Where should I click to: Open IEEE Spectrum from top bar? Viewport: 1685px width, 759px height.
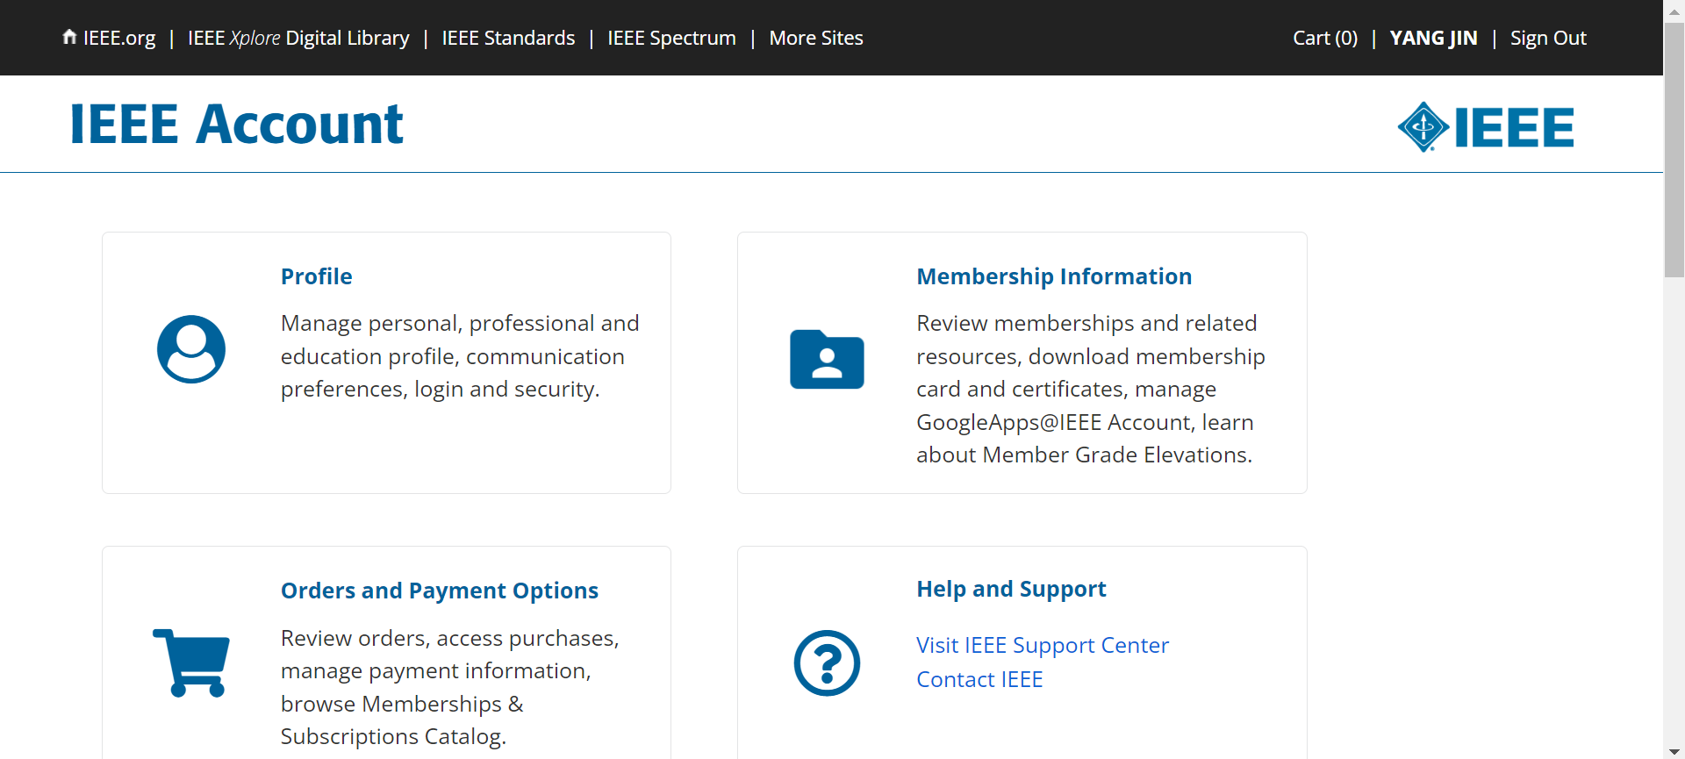pyautogui.click(x=671, y=38)
